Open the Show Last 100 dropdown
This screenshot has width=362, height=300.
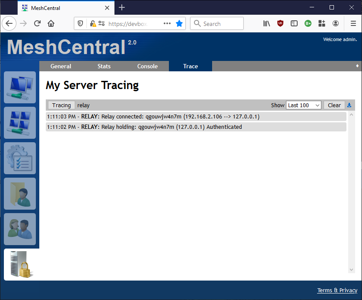pos(304,105)
